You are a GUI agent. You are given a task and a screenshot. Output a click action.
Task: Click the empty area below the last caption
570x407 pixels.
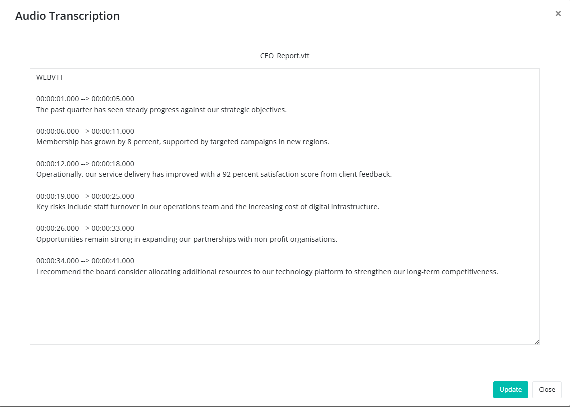[284, 310]
